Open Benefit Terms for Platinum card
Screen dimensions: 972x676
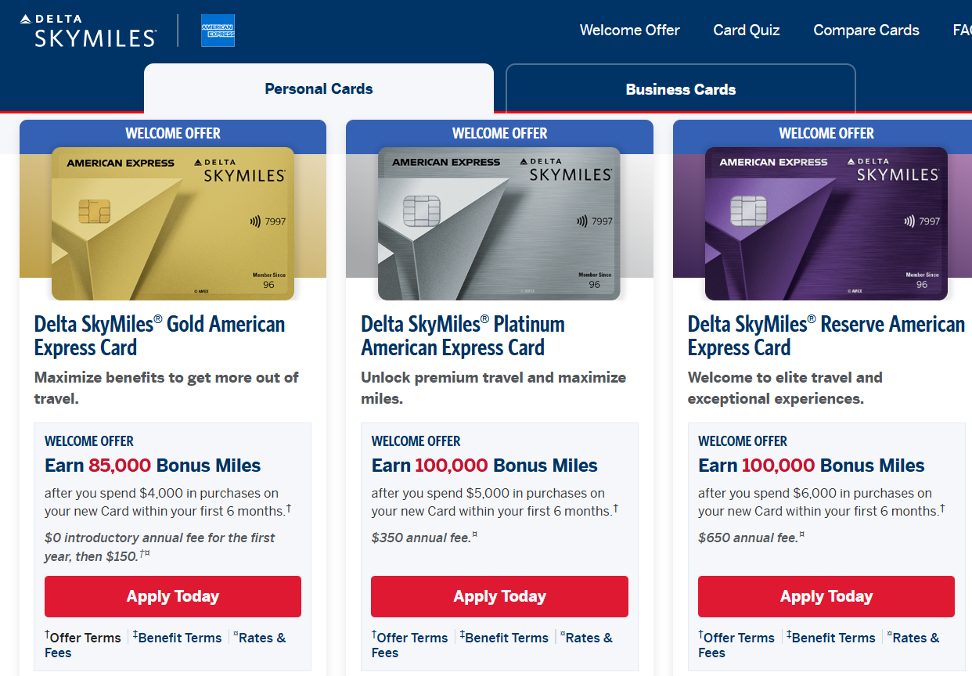(x=506, y=638)
